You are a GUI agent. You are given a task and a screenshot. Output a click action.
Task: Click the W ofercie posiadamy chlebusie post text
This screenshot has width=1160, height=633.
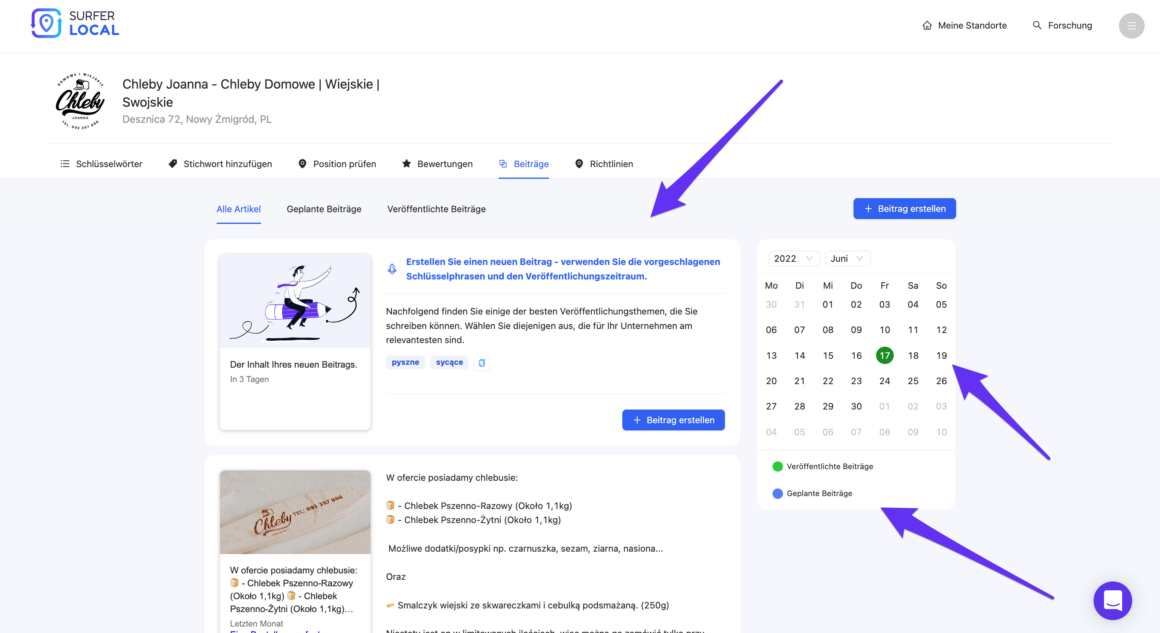(452, 477)
